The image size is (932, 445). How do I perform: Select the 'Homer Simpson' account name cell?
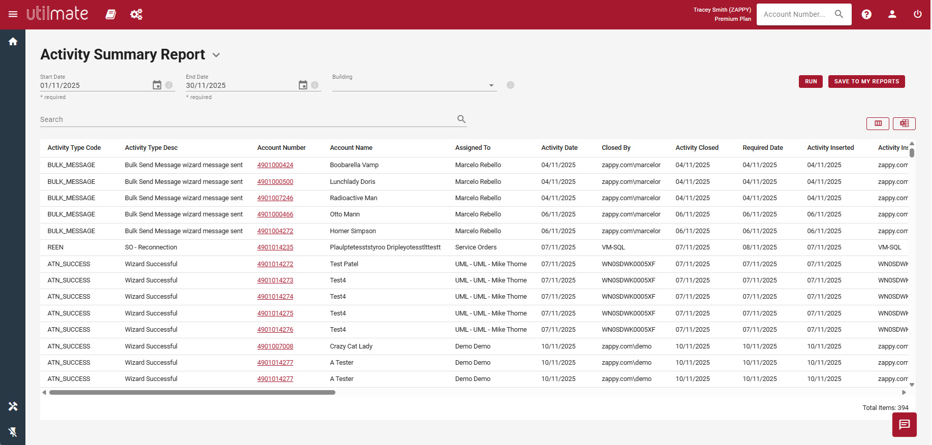[353, 231]
